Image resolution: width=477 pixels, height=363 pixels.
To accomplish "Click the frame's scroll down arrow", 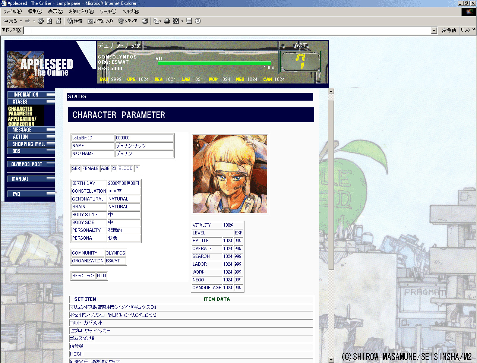I will (331, 360).
